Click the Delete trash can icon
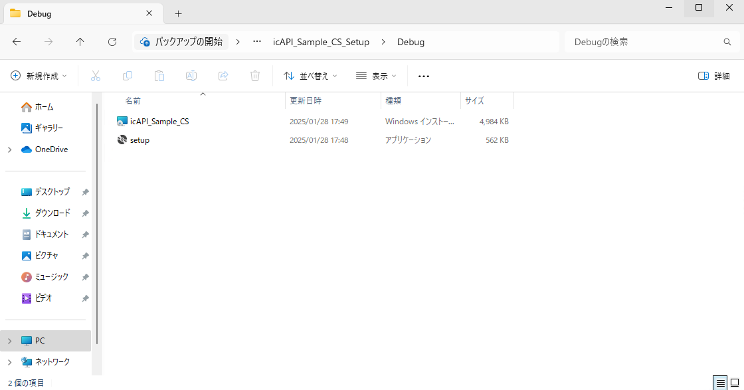 tap(255, 76)
